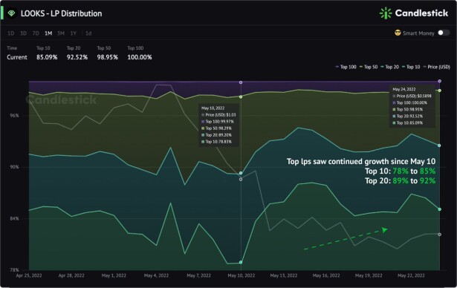This screenshot has height=288, width=457.
Task: Toggle Top 100 series in legend
Action: [346, 67]
